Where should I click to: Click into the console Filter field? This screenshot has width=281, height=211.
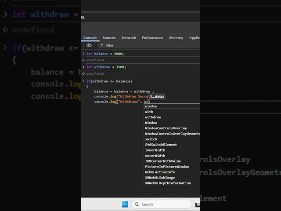click(x=149, y=45)
